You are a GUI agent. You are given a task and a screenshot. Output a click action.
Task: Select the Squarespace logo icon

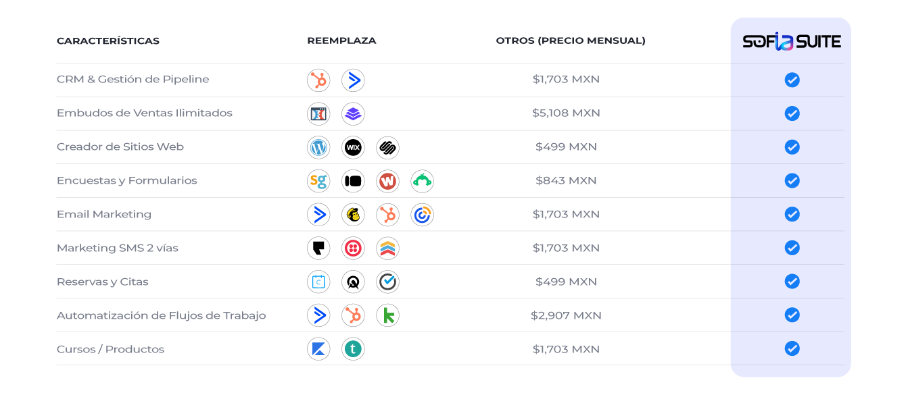pos(387,148)
